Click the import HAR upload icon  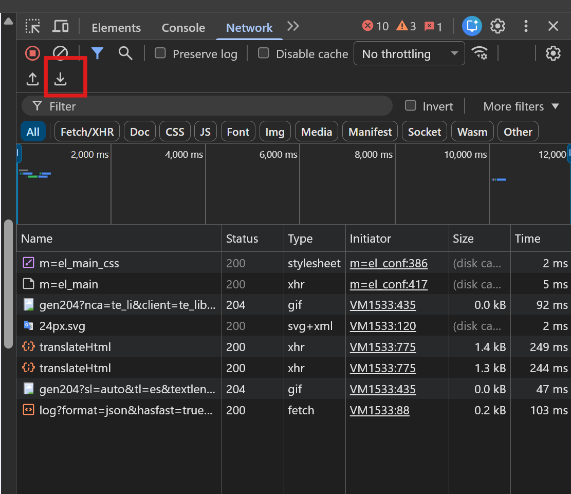[x=32, y=79]
